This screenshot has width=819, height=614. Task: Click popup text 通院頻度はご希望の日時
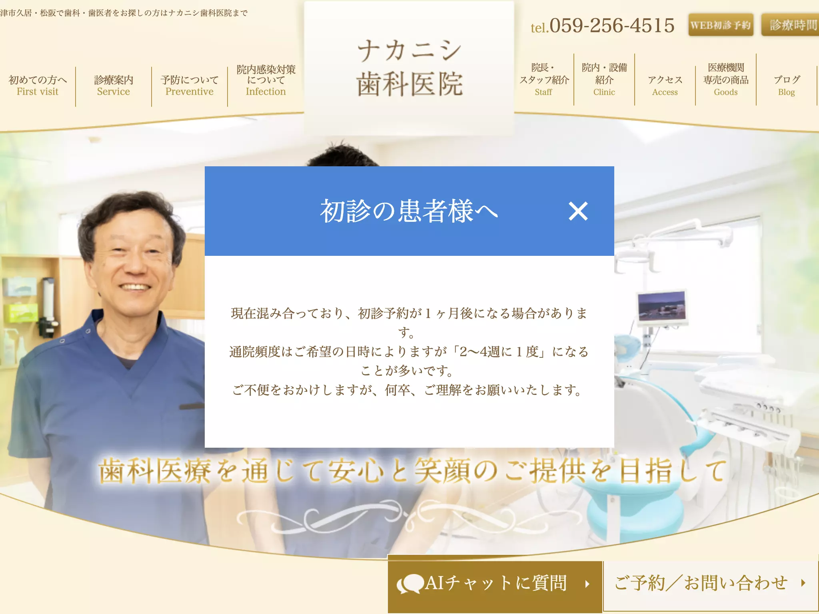click(x=409, y=361)
